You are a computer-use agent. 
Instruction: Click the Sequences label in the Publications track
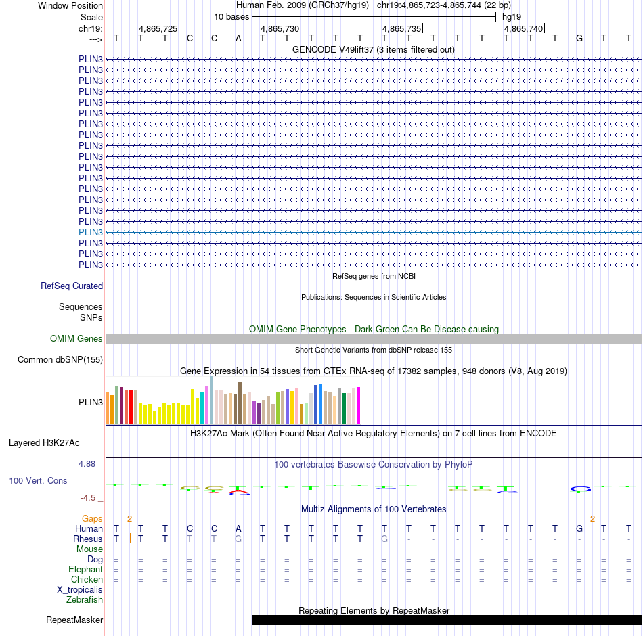[x=81, y=306]
